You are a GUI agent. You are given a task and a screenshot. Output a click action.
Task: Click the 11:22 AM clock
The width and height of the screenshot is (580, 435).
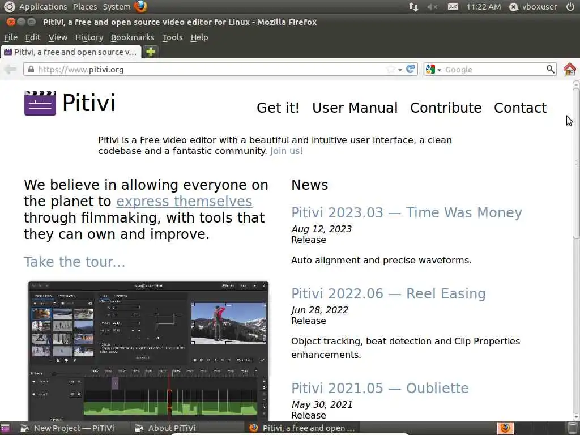click(484, 7)
